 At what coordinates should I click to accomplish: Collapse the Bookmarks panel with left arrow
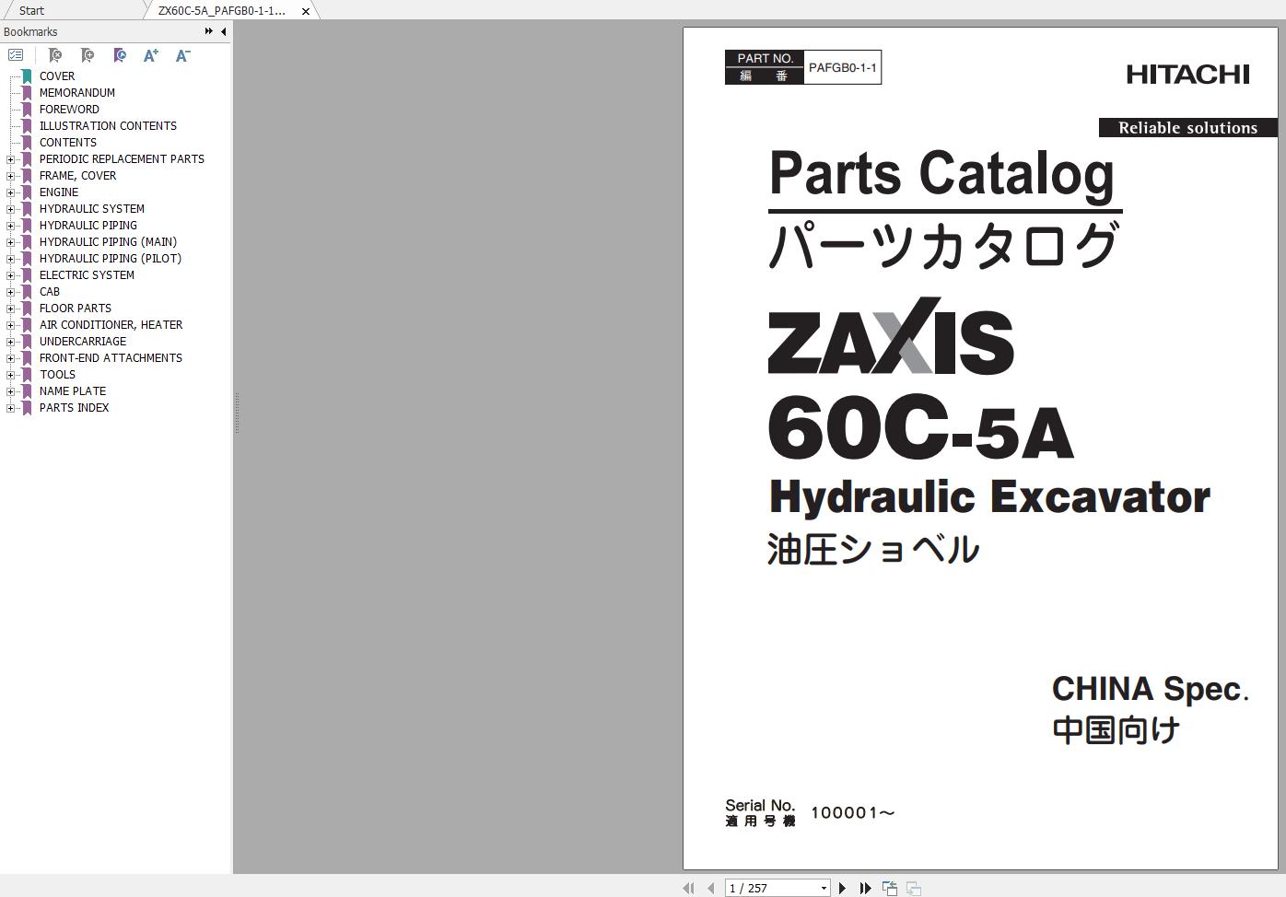click(x=223, y=31)
